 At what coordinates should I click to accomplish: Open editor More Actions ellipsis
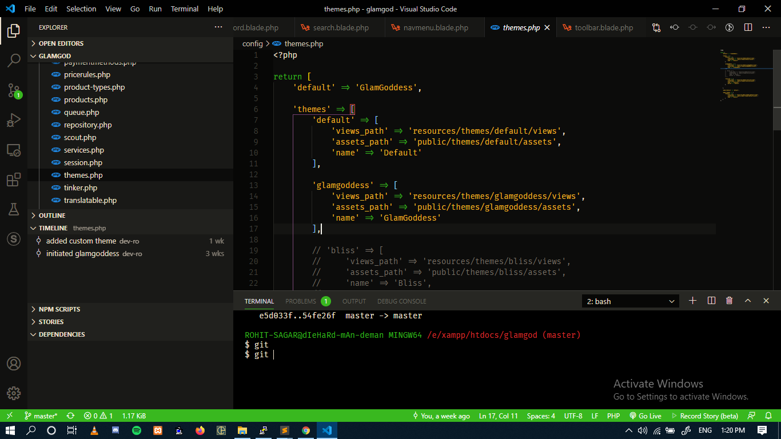click(766, 27)
